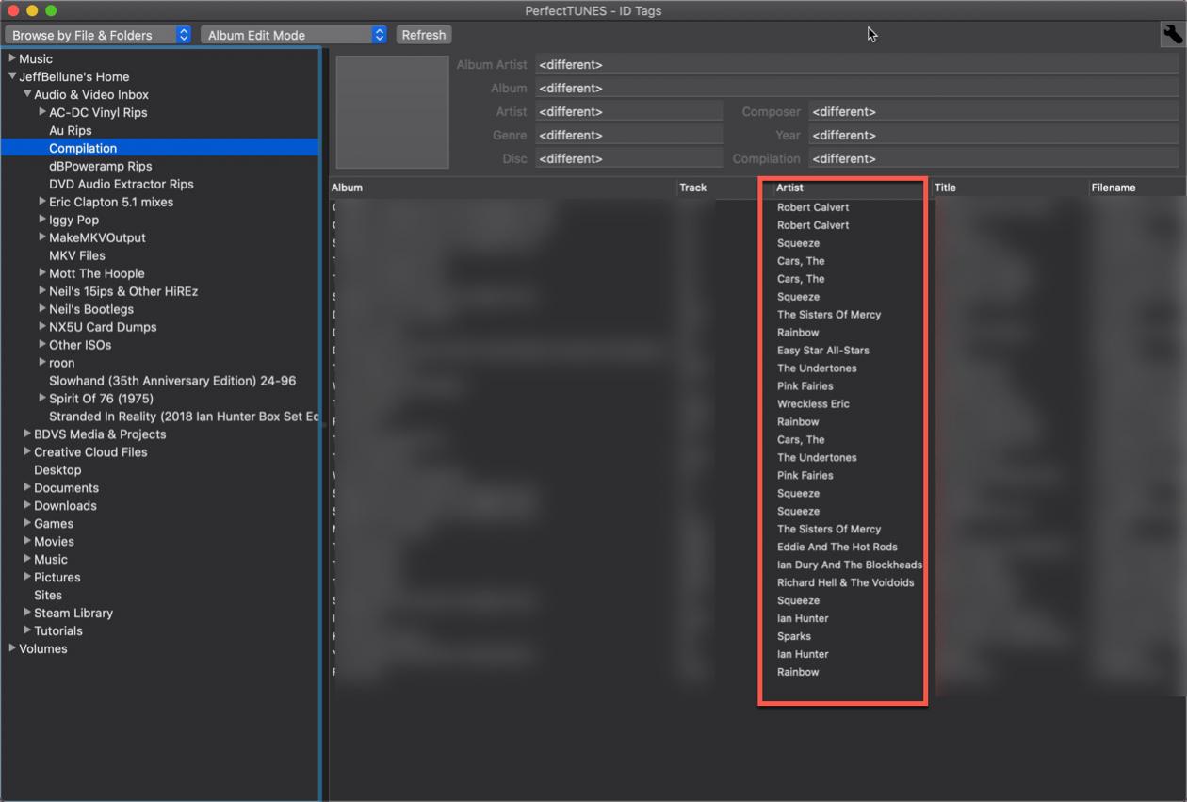Click the Genre field
Viewport: 1187px width, 802px height.
coord(628,136)
